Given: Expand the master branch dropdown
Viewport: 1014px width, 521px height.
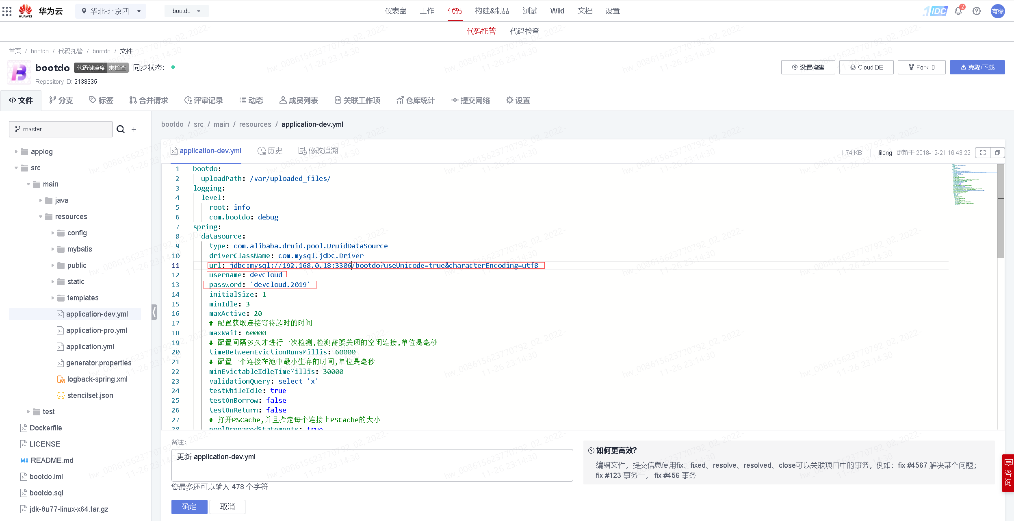Looking at the screenshot, I should click(60, 129).
